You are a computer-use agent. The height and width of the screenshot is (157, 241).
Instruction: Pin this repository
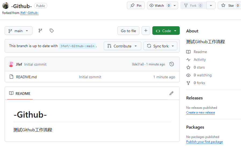coord(136,6)
